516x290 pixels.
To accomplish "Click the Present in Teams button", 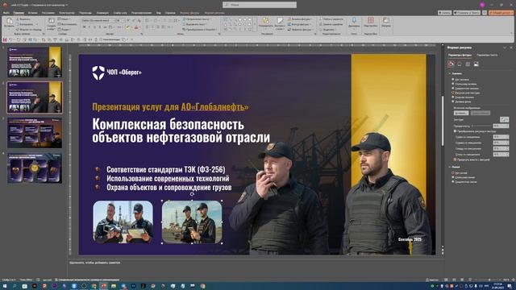I will coord(466,13).
